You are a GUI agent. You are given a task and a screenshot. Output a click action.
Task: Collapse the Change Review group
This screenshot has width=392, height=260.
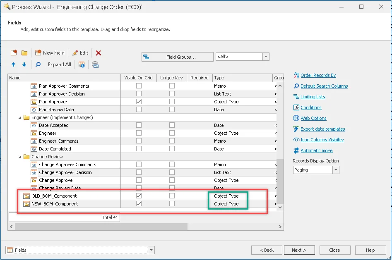[x=20, y=157]
